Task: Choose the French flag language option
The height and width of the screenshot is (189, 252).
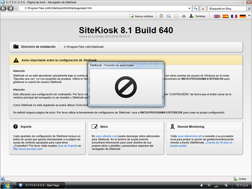Action: coord(234,17)
